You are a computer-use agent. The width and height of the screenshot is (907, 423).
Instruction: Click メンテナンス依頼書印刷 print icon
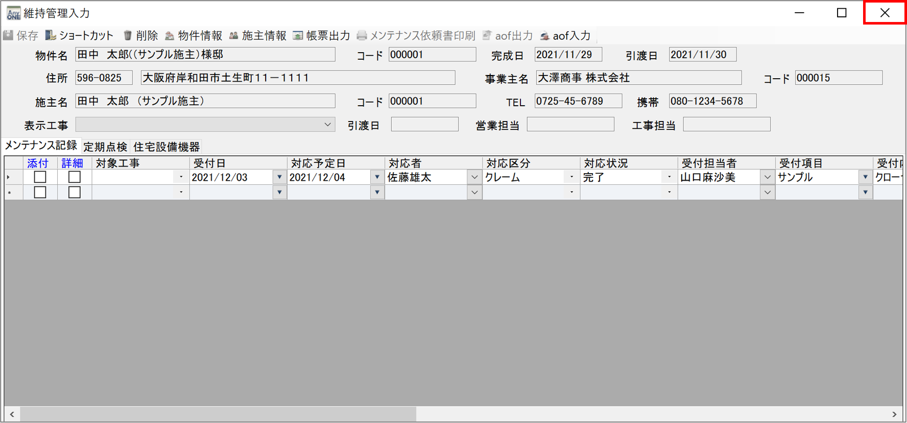[x=362, y=36]
